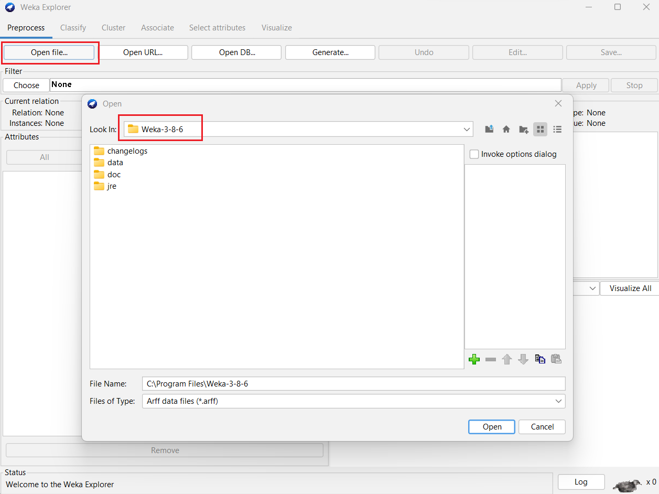
Task: Click the minus remove icon
Action: click(x=491, y=359)
